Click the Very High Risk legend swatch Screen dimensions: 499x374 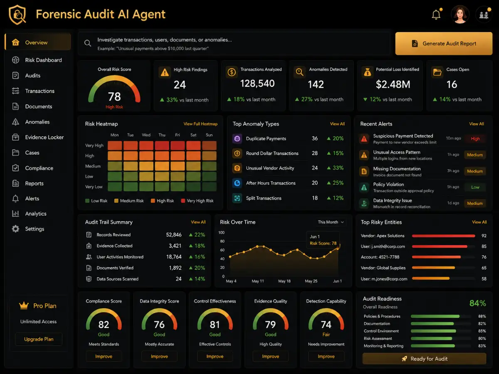coord(183,201)
